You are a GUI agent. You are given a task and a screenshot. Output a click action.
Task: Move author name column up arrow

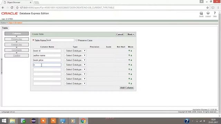131,55
